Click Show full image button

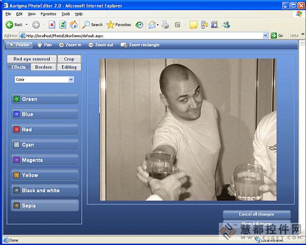257,223
